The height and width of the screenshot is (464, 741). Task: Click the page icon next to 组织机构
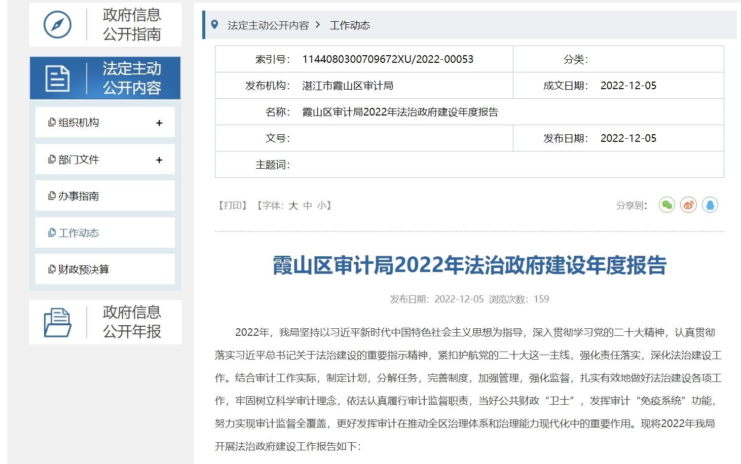point(52,122)
